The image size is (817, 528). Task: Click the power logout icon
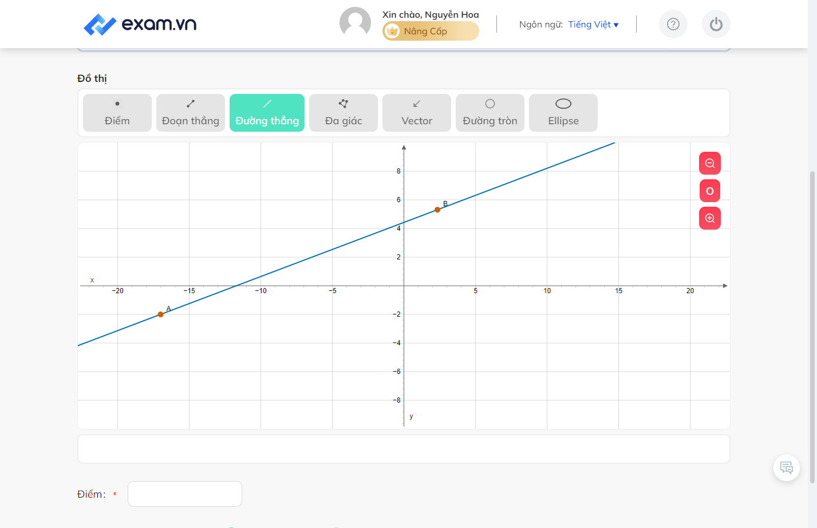[716, 24]
